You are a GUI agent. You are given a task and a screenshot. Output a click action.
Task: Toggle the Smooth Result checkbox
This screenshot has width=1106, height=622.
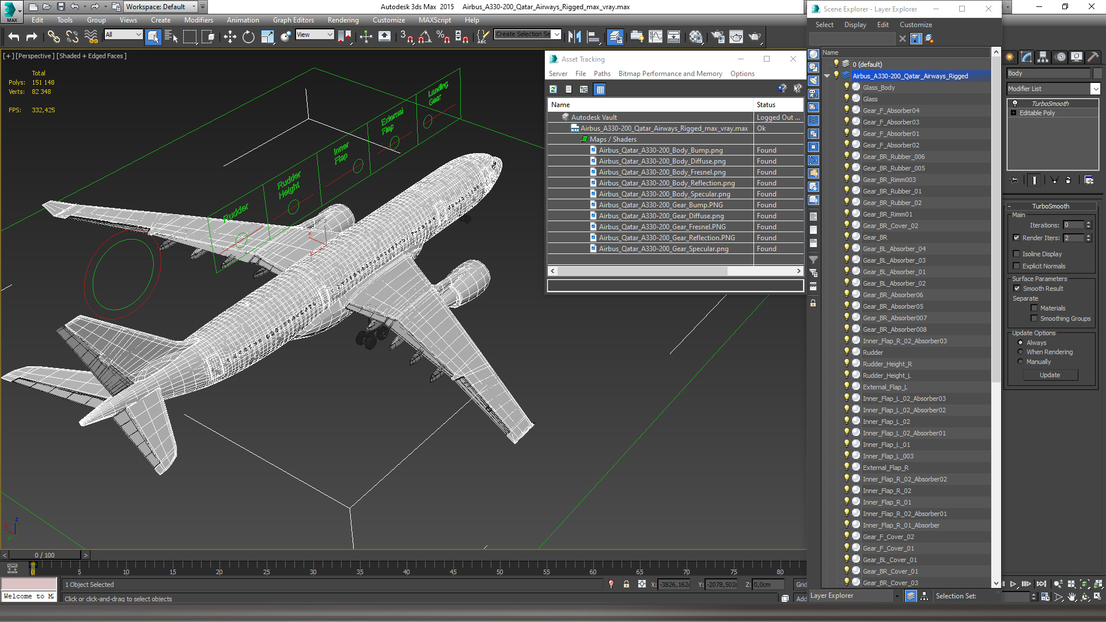(x=1017, y=289)
